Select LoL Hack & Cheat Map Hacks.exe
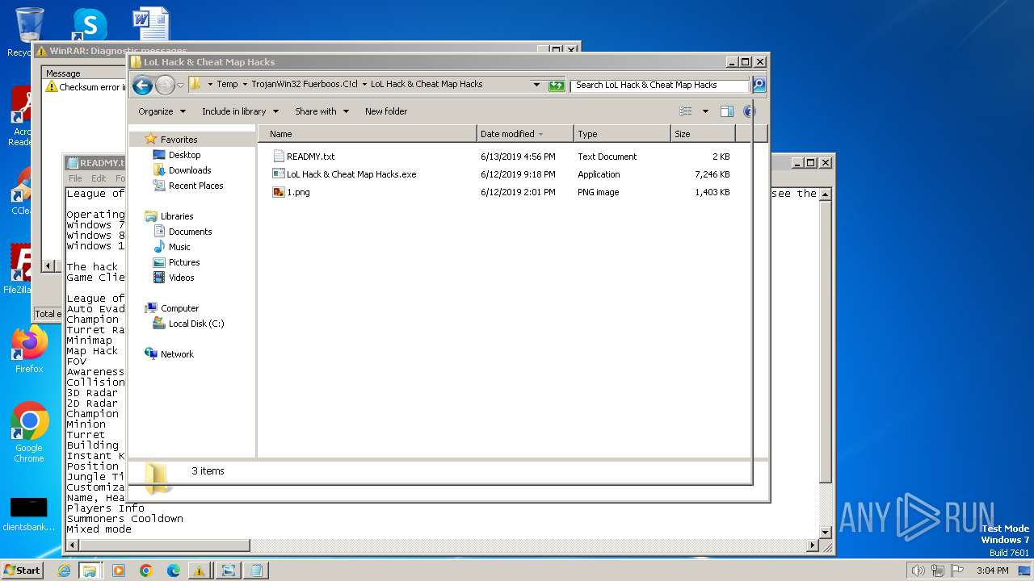This screenshot has height=581, width=1034. tap(351, 174)
